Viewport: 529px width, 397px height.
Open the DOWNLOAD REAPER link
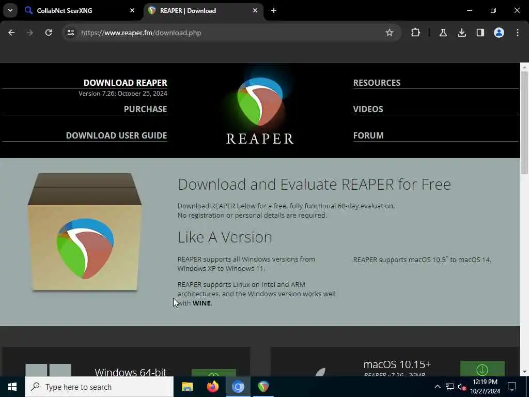point(125,83)
